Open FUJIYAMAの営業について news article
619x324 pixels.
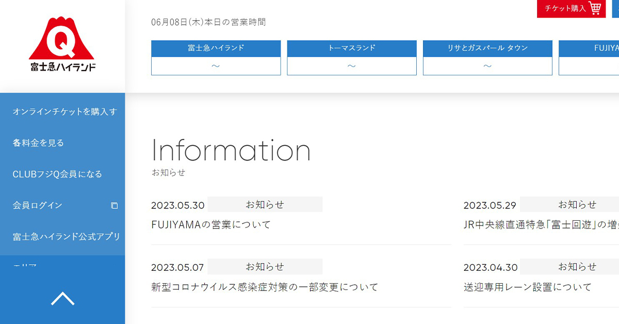(210, 224)
